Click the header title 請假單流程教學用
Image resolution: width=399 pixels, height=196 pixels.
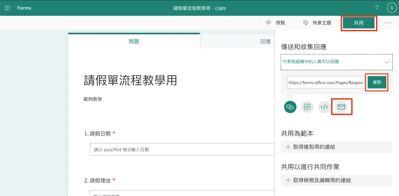coord(192,8)
